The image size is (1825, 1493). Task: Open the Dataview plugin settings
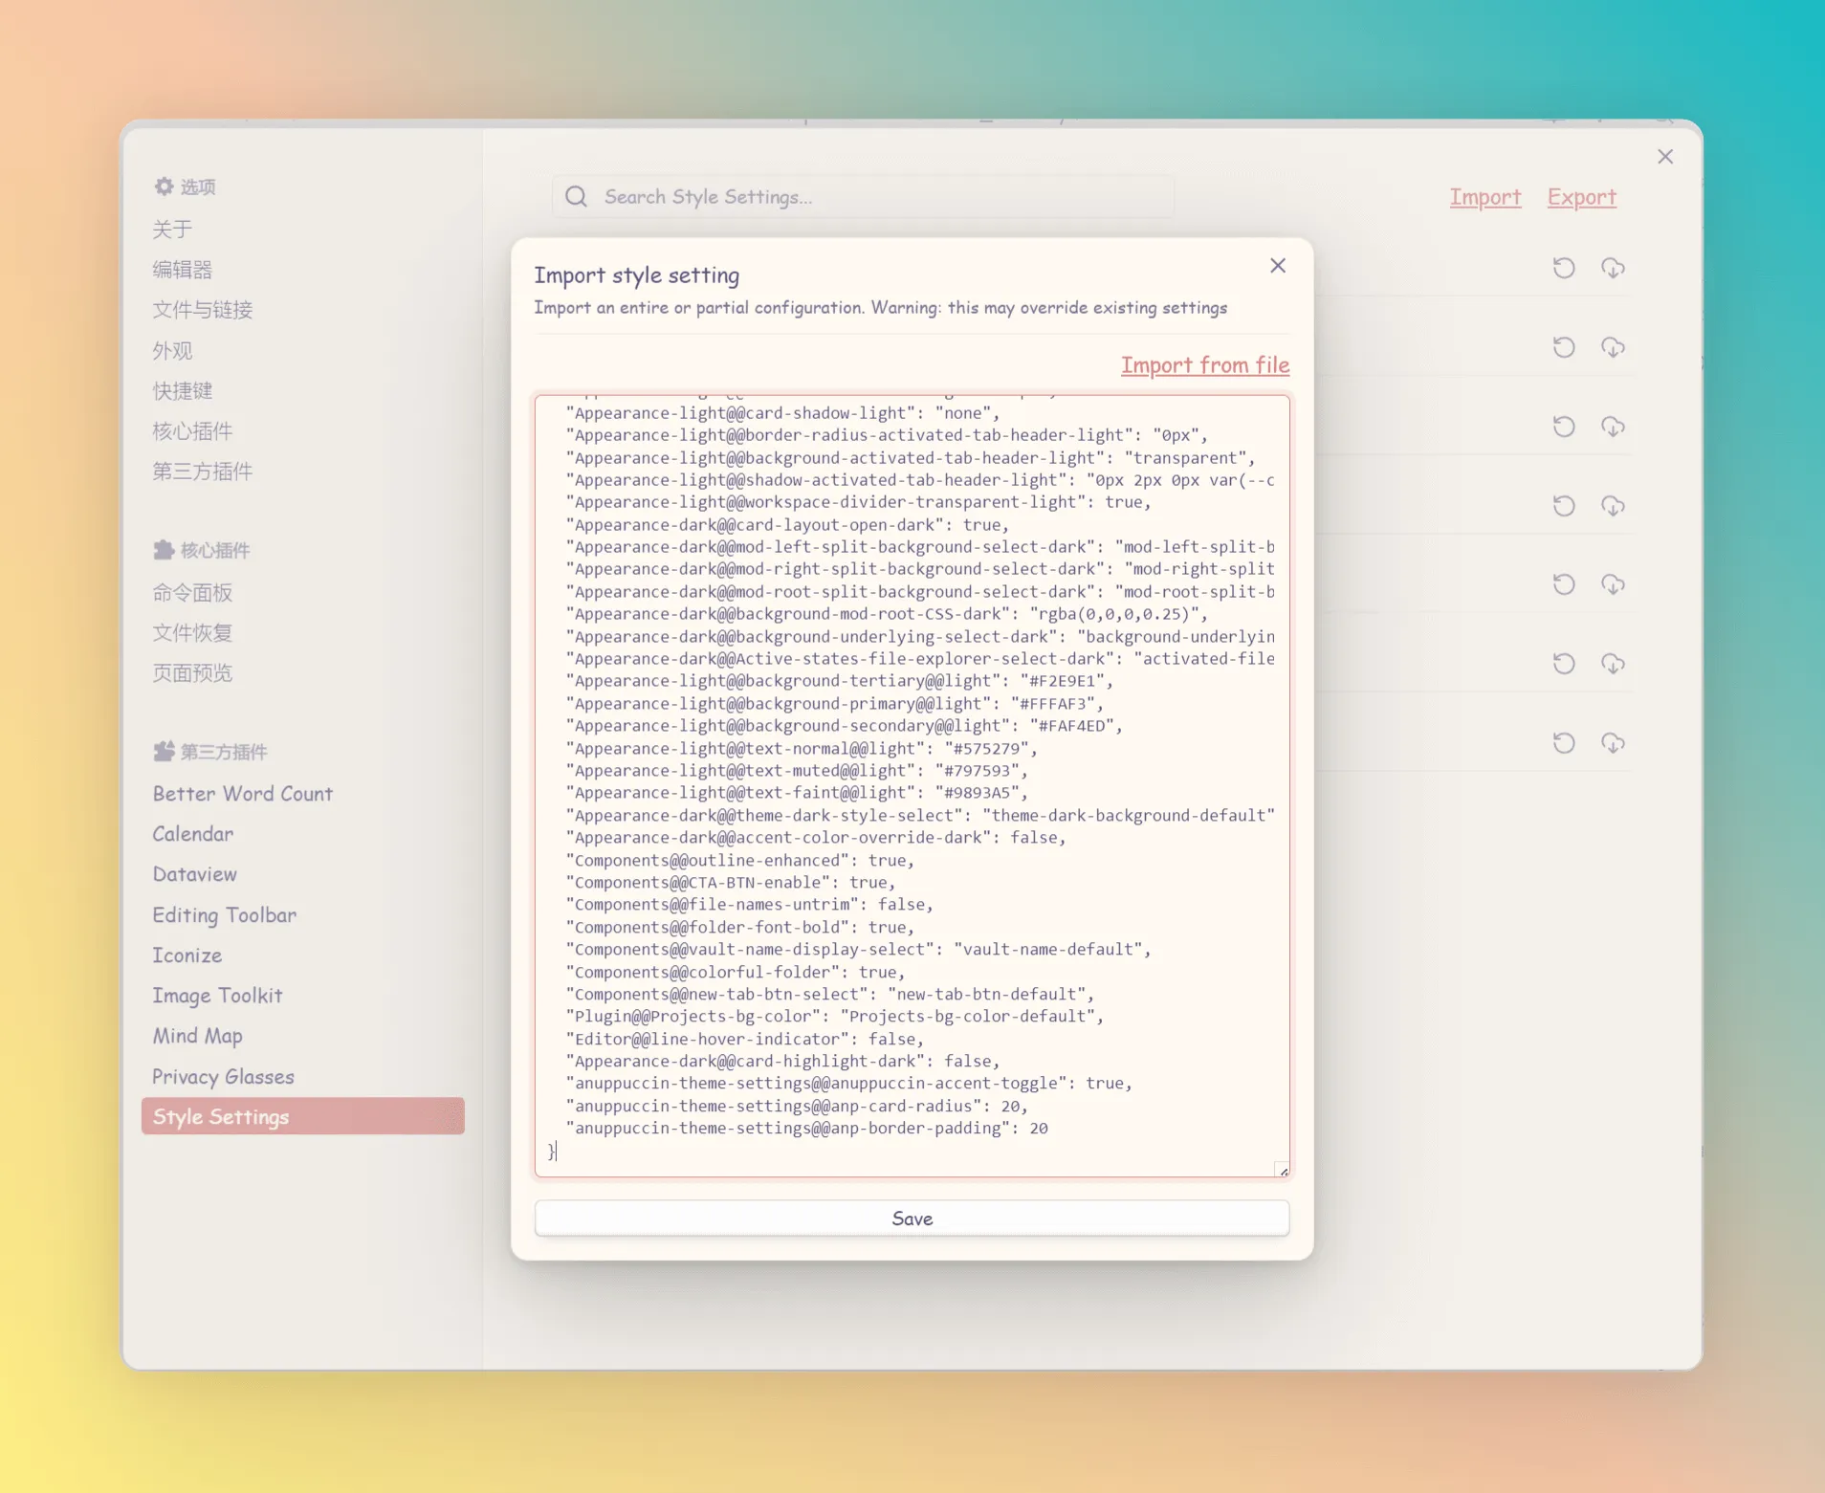pyautogui.click(x=195, y=874)
